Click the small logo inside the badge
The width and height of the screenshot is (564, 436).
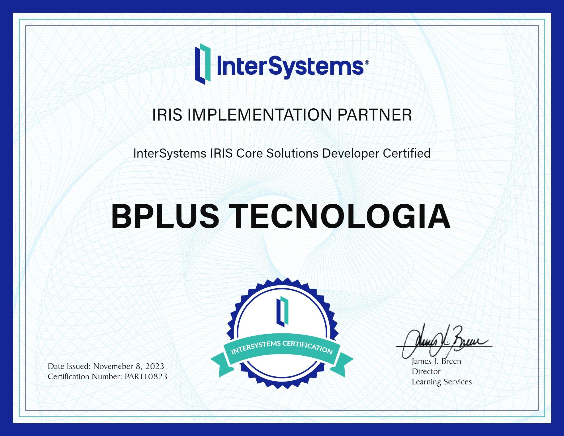pos(282,311)
